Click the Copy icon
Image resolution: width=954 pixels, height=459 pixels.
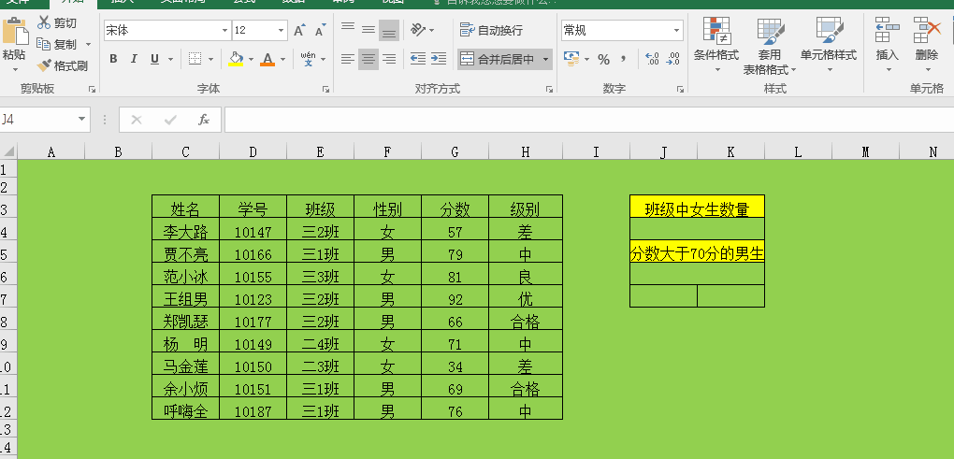tap(43, 44)
